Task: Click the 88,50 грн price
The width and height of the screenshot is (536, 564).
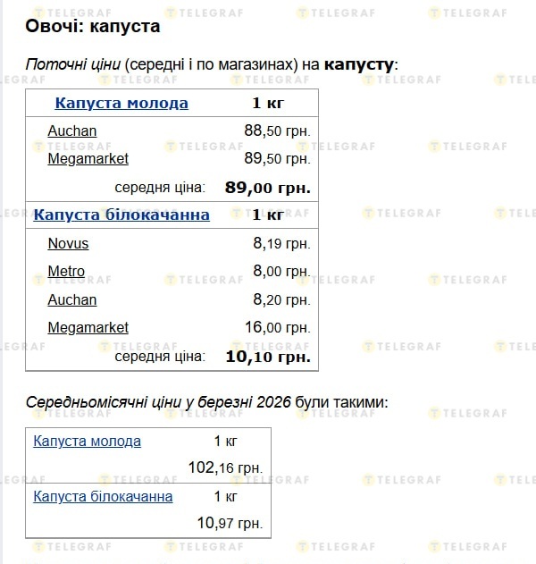Action: click(x=277, y=130)
